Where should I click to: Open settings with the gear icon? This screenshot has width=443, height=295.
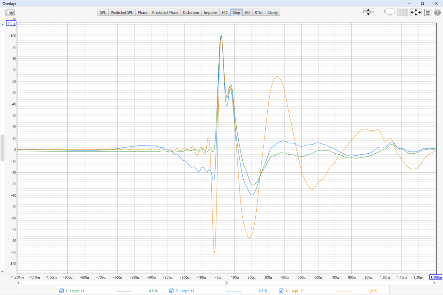[x=437, y=12]
